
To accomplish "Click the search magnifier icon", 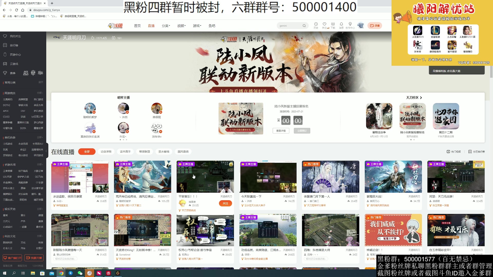I will (304, 26).
